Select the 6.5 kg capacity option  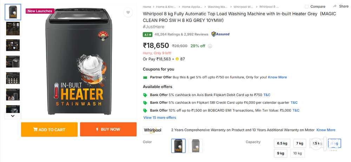282,143
